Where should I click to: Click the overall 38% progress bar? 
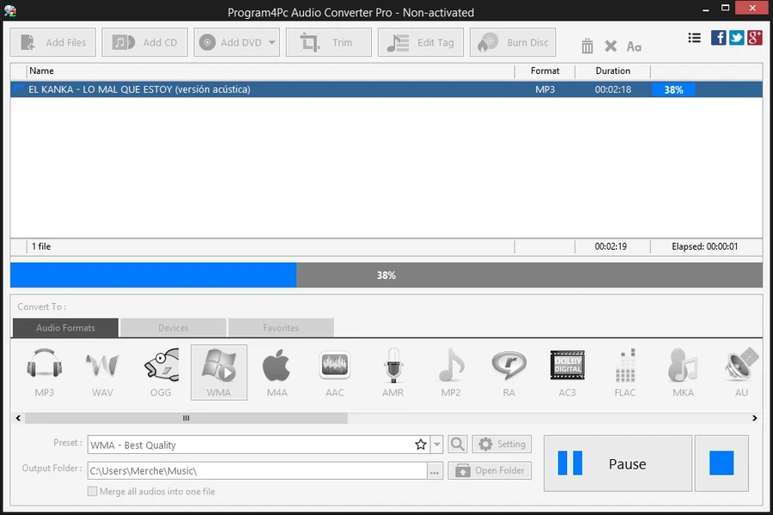tap(386, 275)
